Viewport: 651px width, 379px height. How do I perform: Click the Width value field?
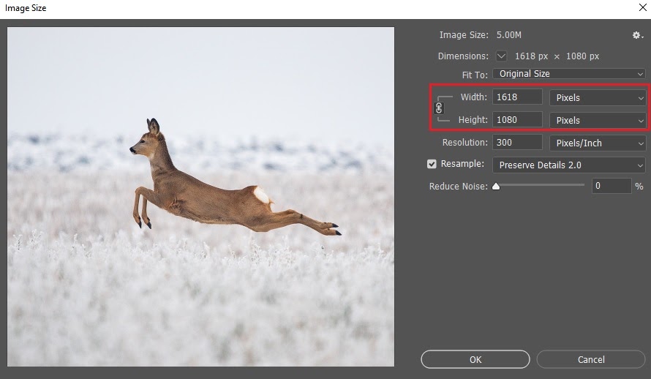click(x=517, y=97)
